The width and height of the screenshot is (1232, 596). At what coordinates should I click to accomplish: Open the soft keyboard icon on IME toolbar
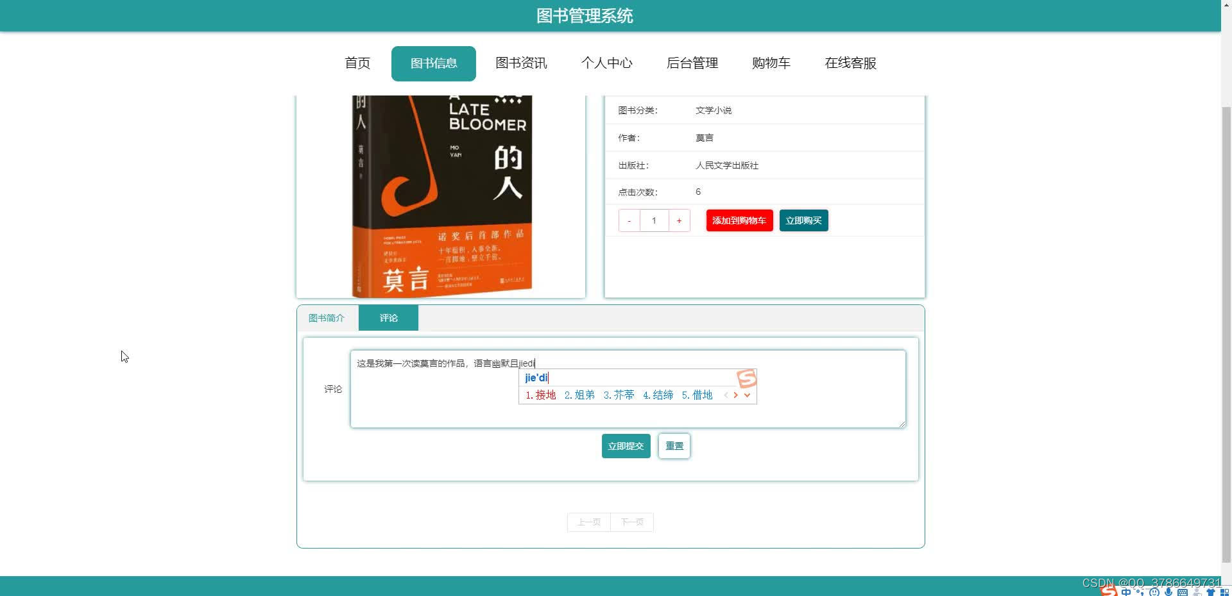click(1183, 592)
